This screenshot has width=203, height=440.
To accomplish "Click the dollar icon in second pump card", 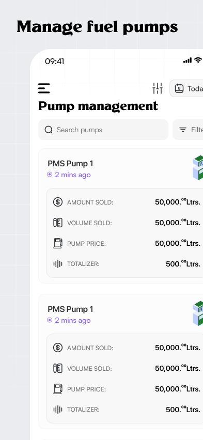I will tap(58, 348).
